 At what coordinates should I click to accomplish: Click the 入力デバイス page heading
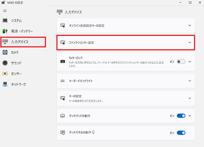73,12
